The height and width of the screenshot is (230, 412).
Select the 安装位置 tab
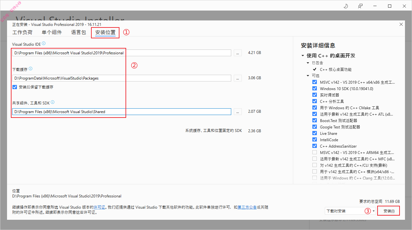105,32
